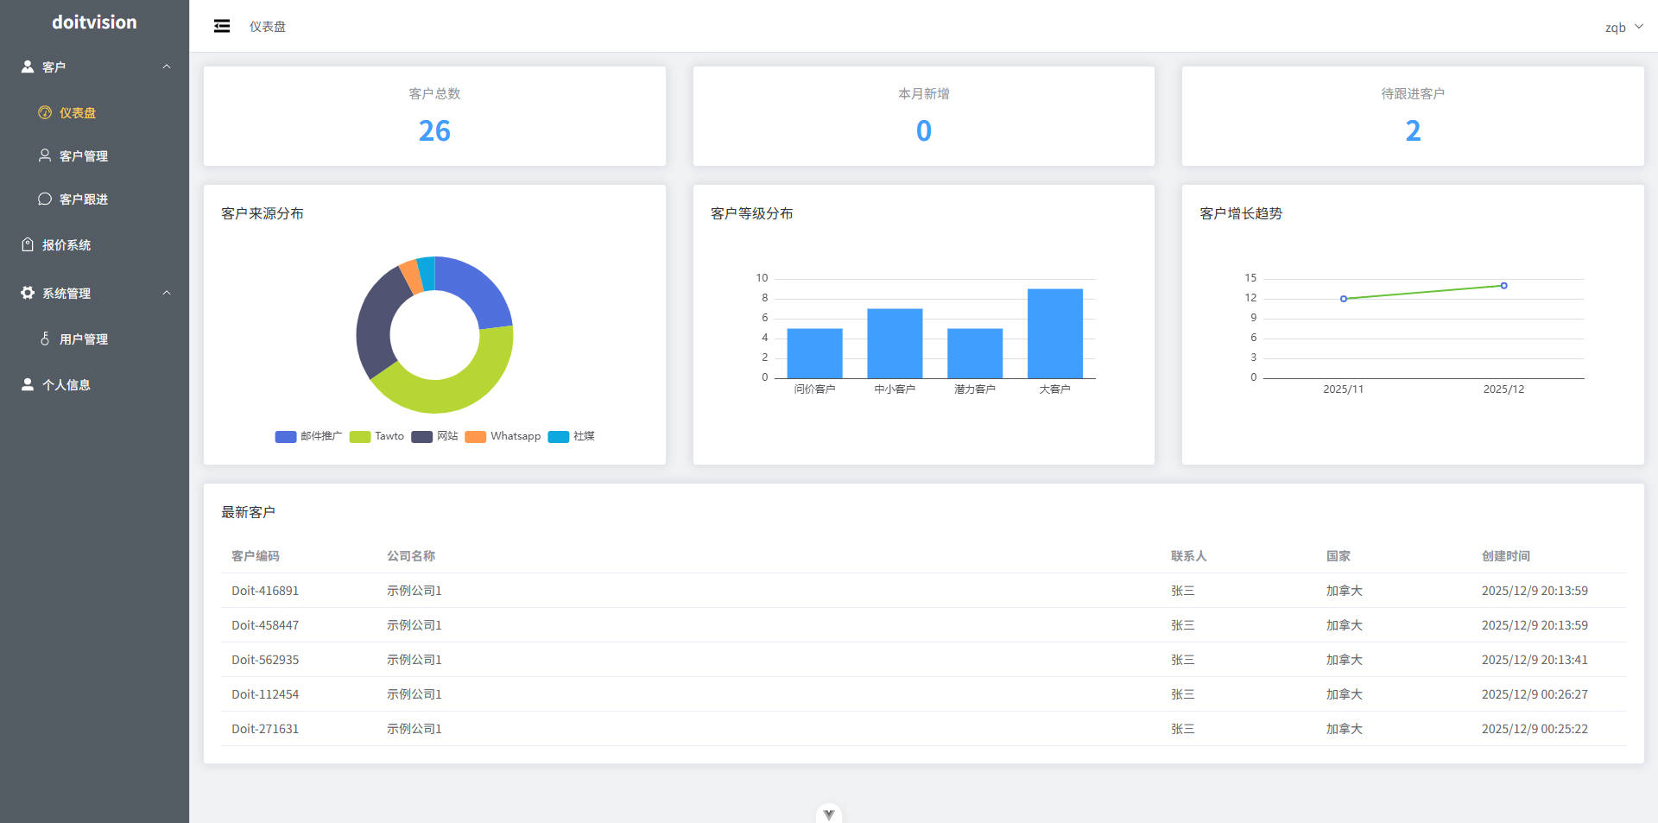Collapse the 客户 menu chevron

167,66
